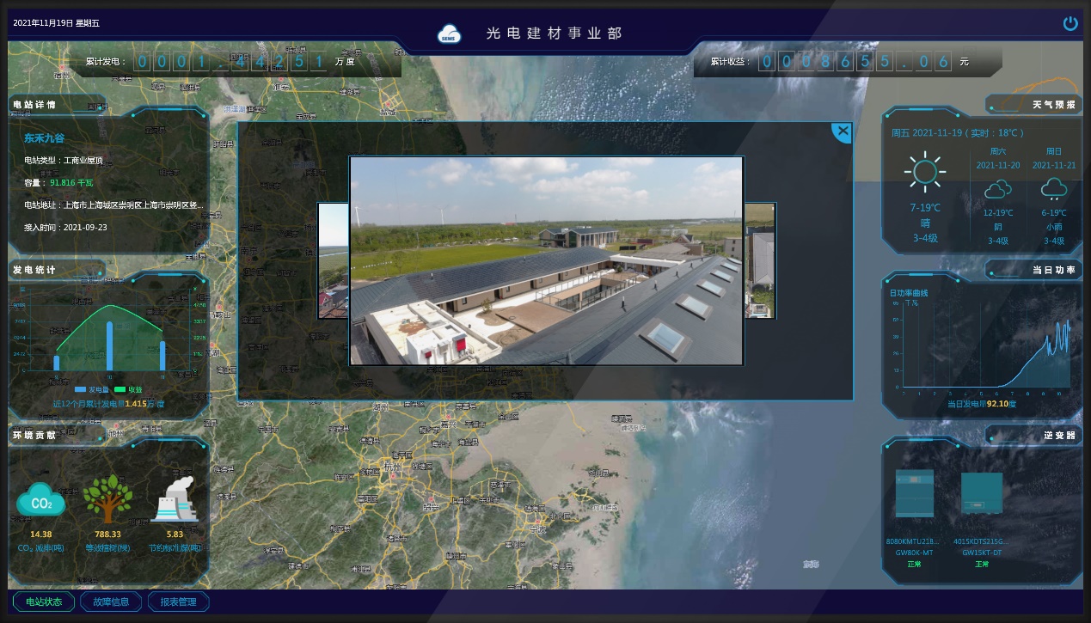Click the saved coal factory icon
The image size is (1091, 623).
[x=175, y=499]
